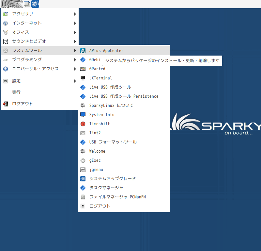Launch System Info
Viewport: 261px width, 251px height.
click(x=124, y=115)
